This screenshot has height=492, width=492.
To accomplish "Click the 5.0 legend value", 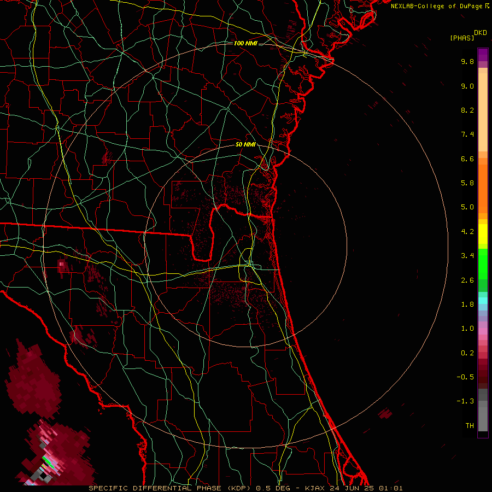I will (467, 207).
